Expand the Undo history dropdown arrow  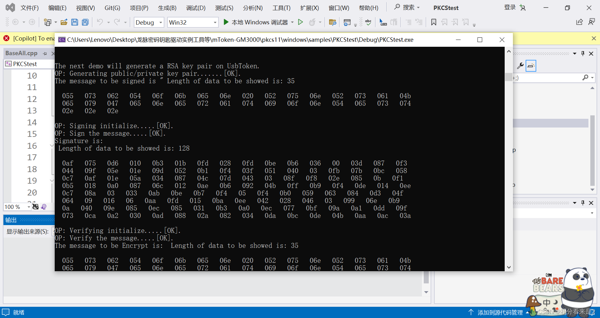point(108,22)
